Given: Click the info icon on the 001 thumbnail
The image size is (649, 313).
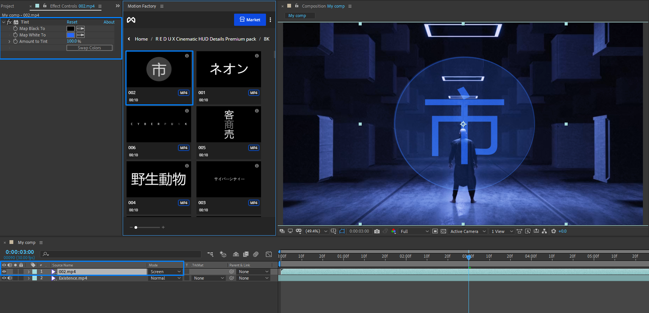Looking at the screenshot, I should (x=257, y=56).
